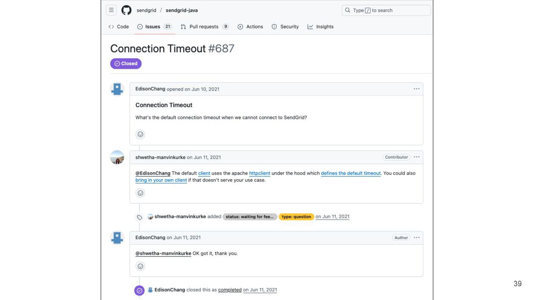534x300 pixels.
Task: Open the hamburger navigation menu
Action: [111, 10]
